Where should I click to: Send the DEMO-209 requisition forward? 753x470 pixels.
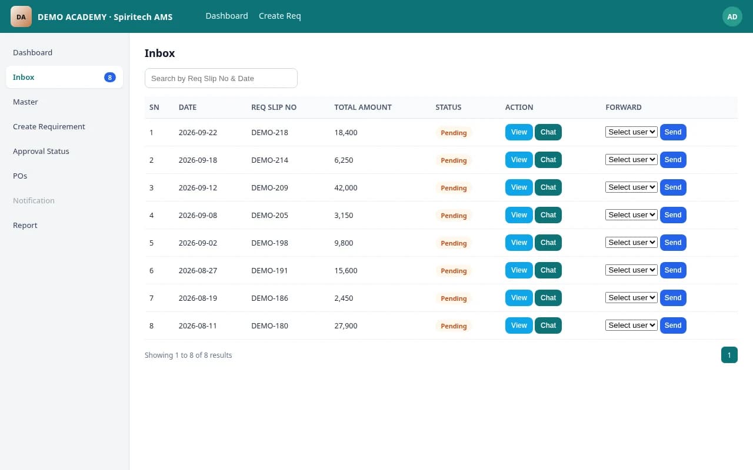(673, 187)
